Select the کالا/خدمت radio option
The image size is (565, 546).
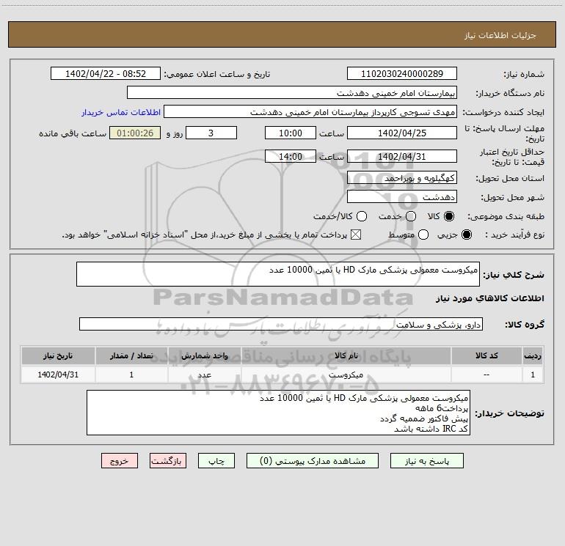(362, 216)
